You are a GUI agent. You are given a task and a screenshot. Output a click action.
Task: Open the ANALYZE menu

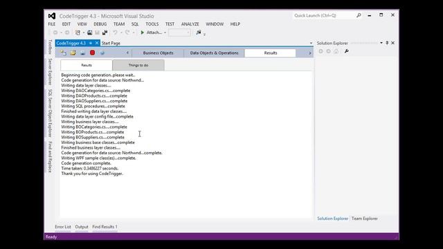click(190, 24)
